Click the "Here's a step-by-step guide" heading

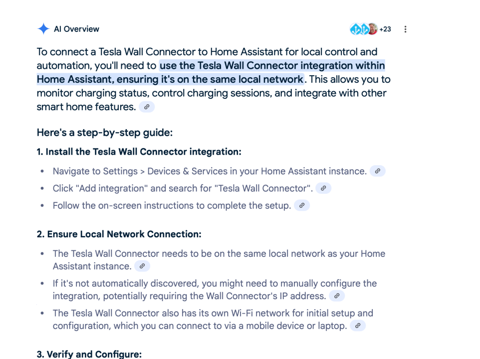(x=104, y=132)
